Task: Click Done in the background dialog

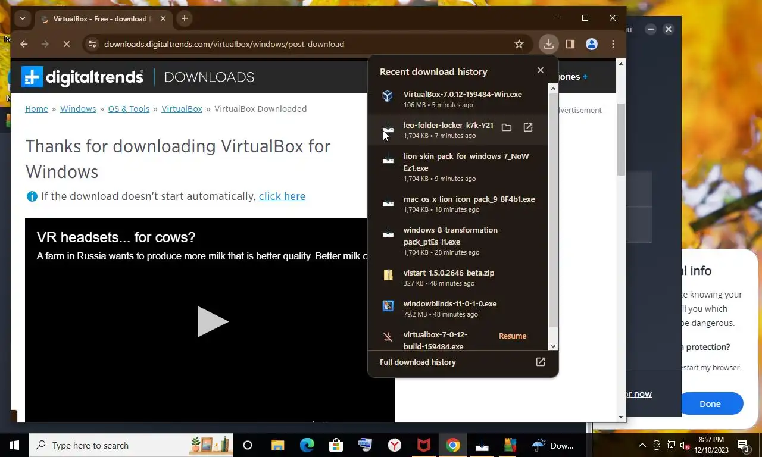Action: point(710,403)
